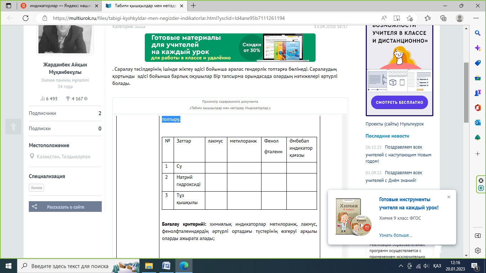Switch to the Yandex индикаторлар tab
The width and height of the screenshot is (486, 273).
[x=59, y=6]
